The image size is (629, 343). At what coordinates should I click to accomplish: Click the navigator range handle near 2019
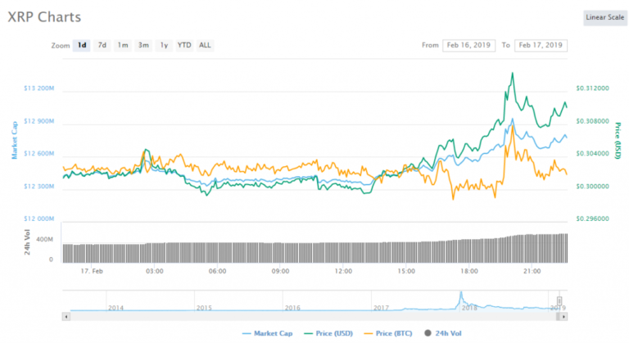pyautogui.click(x=560, y=300)
